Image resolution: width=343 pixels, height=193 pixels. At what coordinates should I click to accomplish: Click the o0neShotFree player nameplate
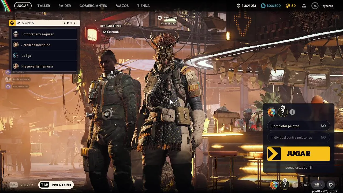point(111,26)
